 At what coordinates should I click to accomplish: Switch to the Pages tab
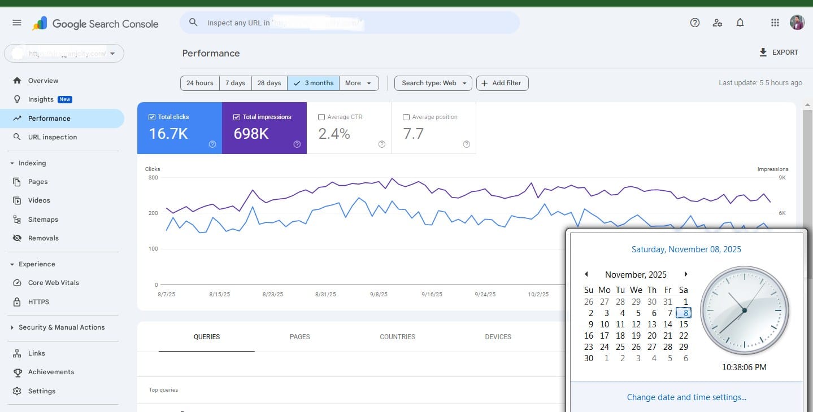pyautogui.click(x=299, y=337)
